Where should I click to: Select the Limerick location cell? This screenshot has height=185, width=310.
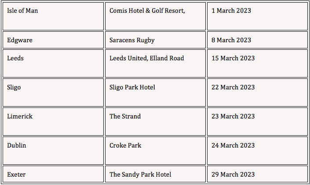tap(53, 122)
